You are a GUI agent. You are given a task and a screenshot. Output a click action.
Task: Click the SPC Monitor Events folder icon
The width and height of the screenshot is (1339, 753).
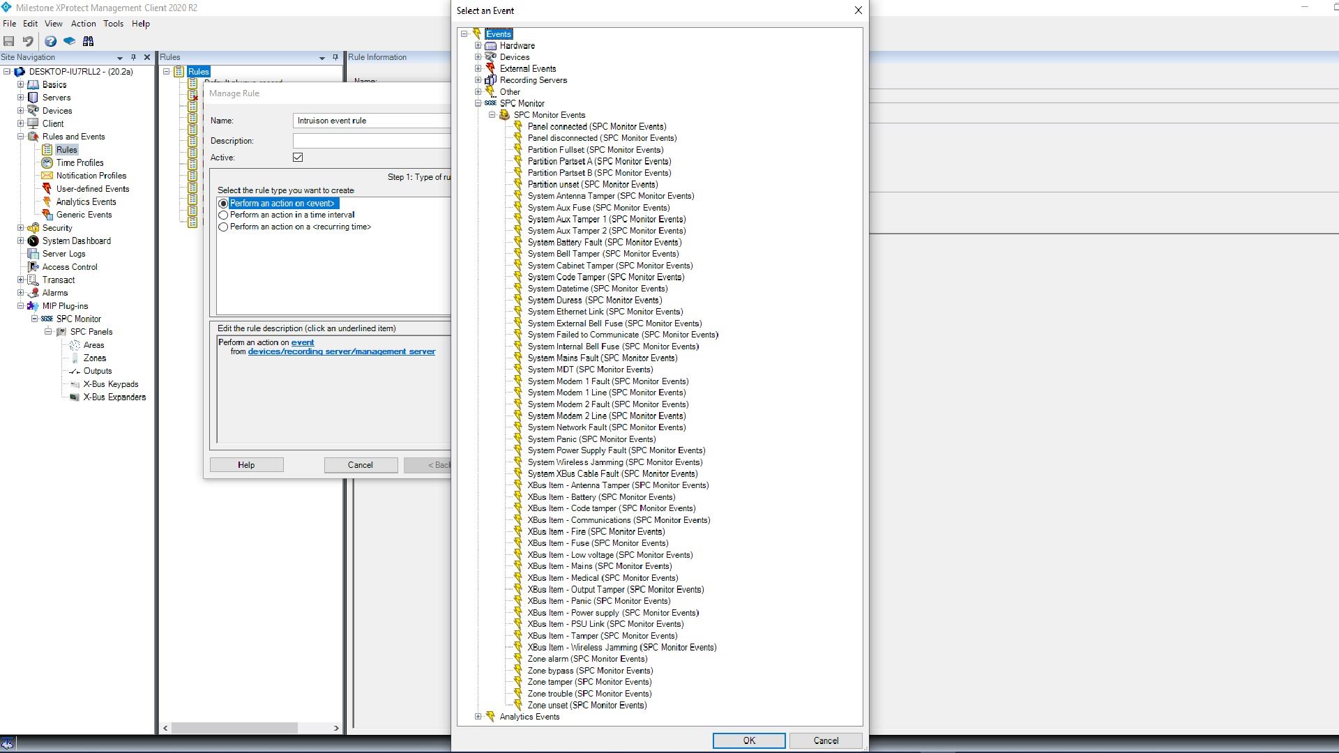[x=504, y=115]
